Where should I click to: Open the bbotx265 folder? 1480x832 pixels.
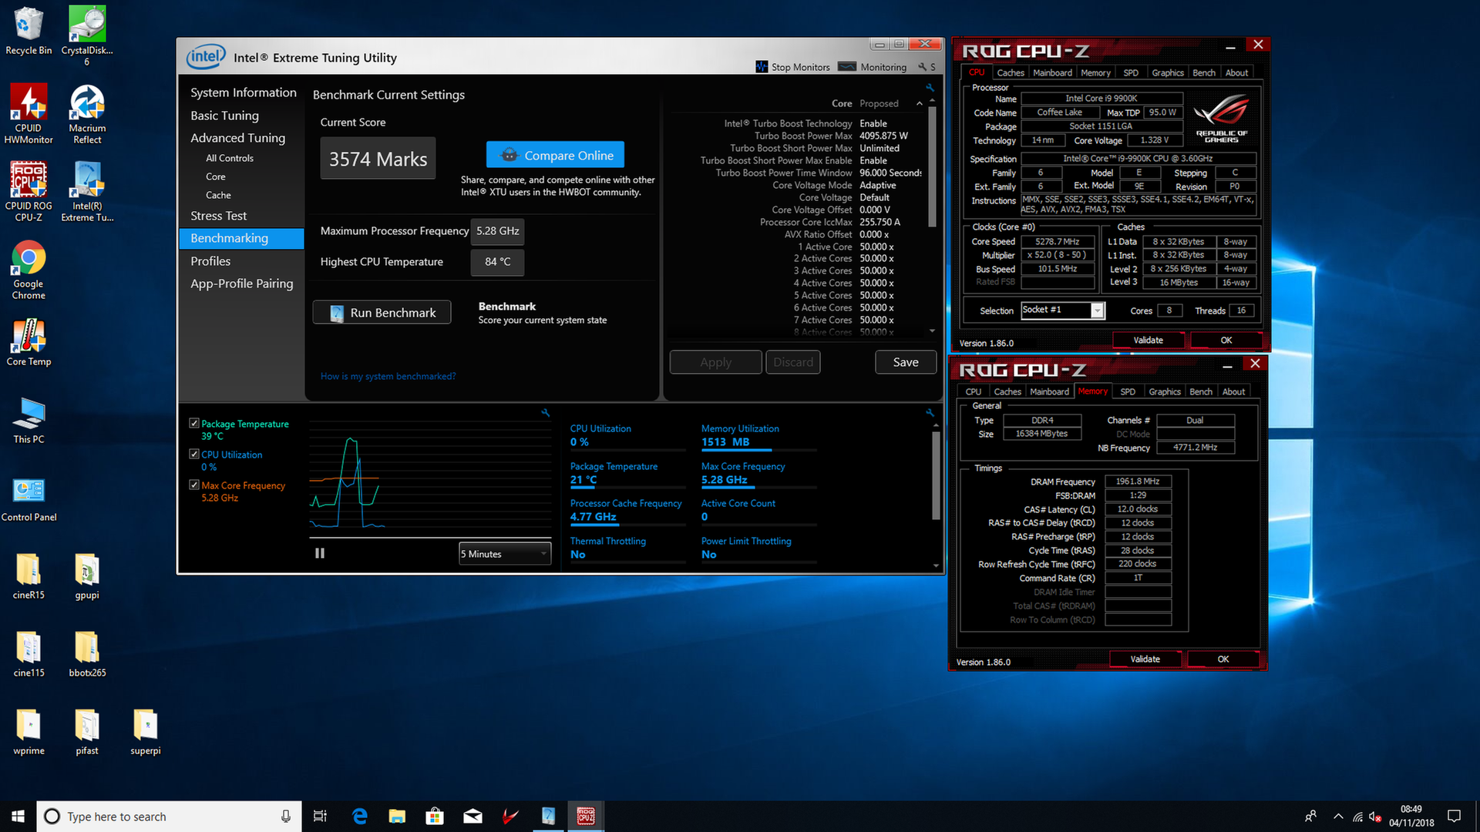[x=87, y=654]
